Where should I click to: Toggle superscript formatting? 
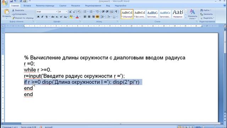[x=61, y=17]
